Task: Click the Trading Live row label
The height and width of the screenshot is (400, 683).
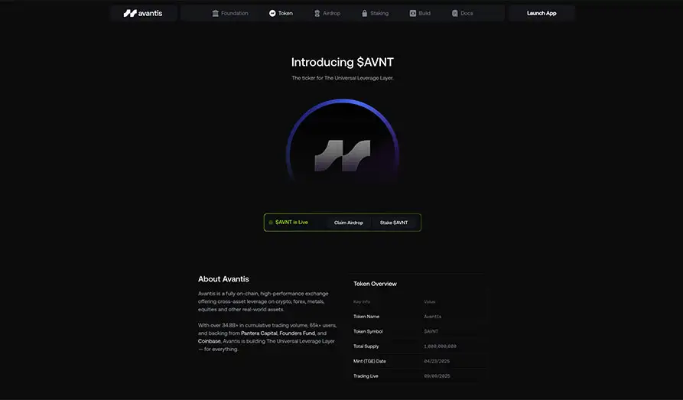Action: (366, 376)
